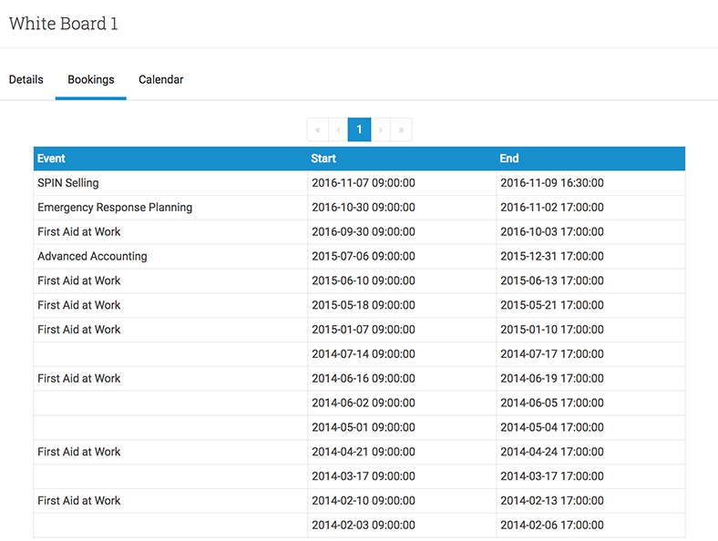Jump to last page with double-right arrow
Image resolution: width=718 pixels, height=541 pixels.
tap(401, 129)
